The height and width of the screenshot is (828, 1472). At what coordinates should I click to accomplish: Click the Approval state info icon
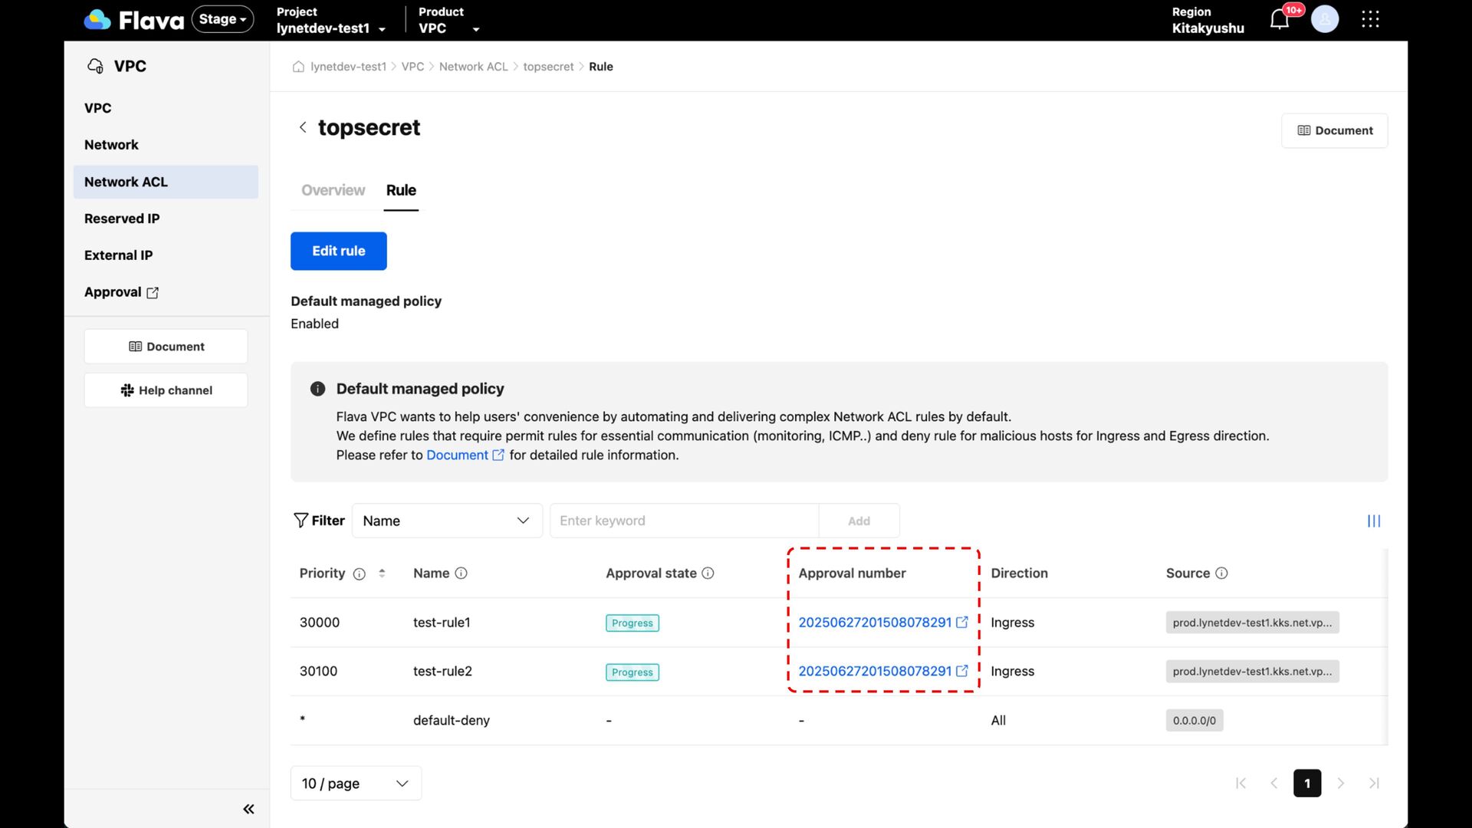click(708, 573)
